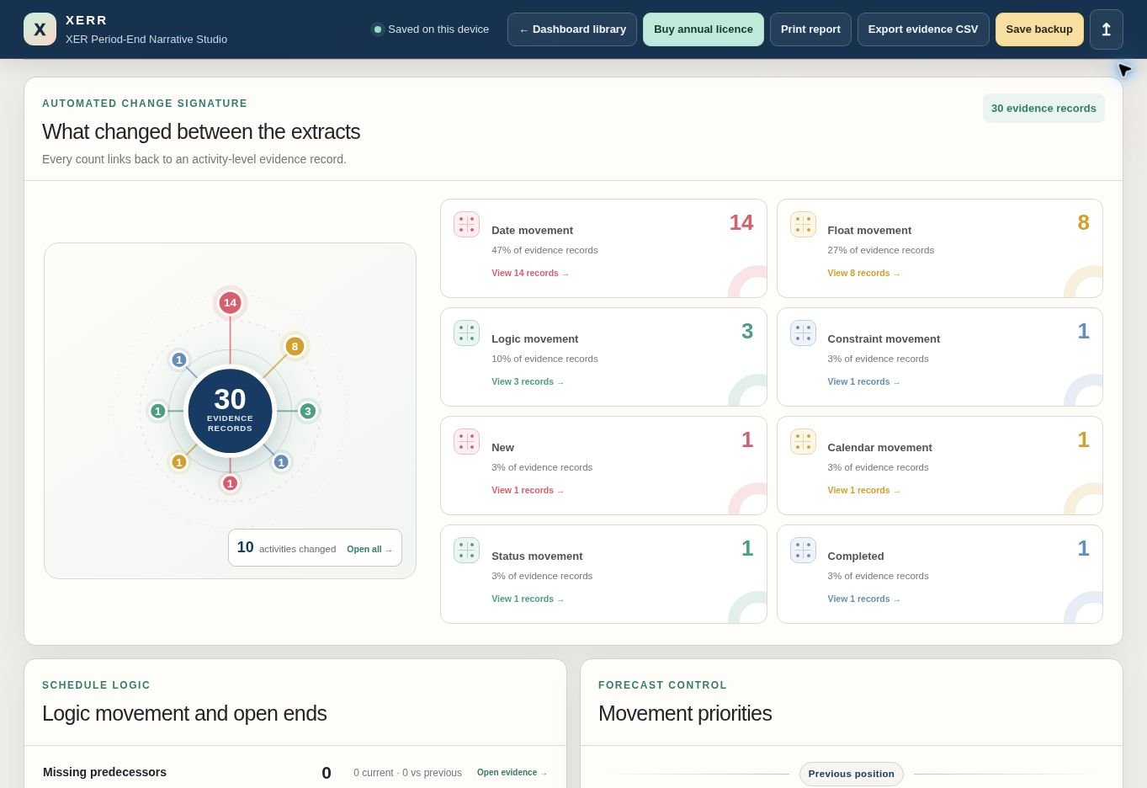The image size is (1147, 788).
Task: Select the green 3 node in the radial chart
Action: point(308,411)
